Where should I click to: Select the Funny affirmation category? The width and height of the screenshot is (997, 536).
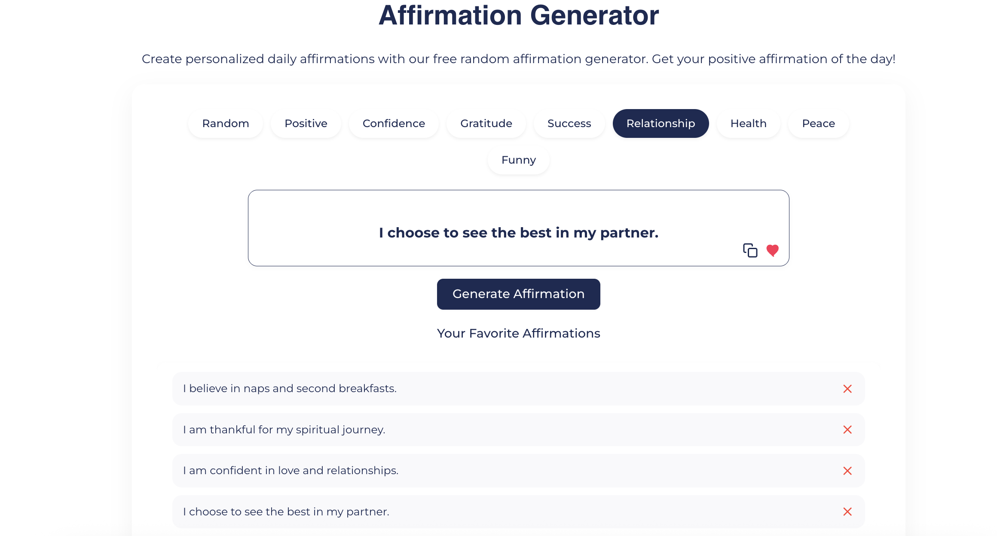click(518, 160)
